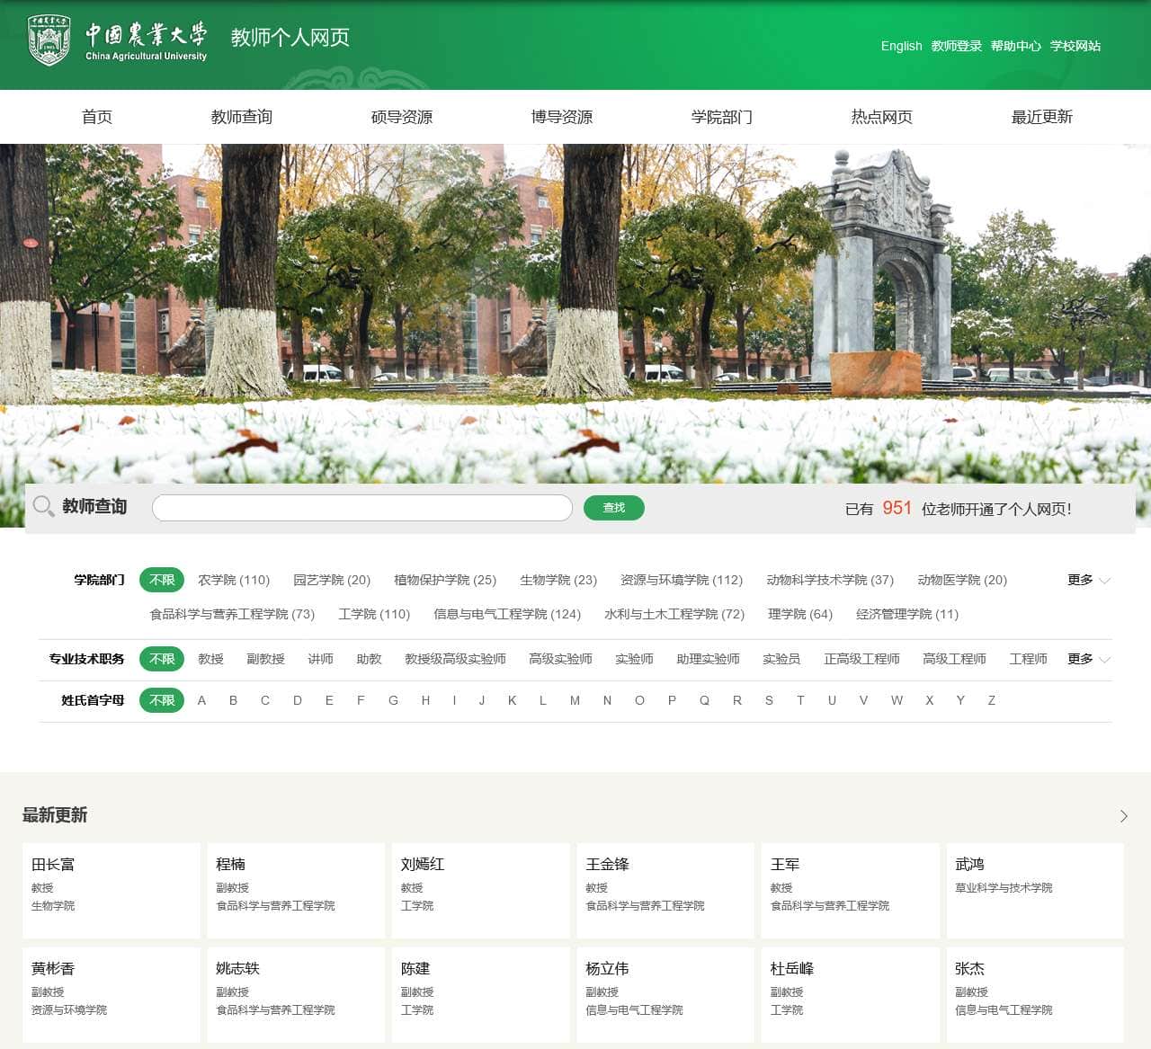The width and height of the screenshot is (1151, 1049).
Task: Click the magnifier search icon beside 教师查询
Action: coord(42,506)
